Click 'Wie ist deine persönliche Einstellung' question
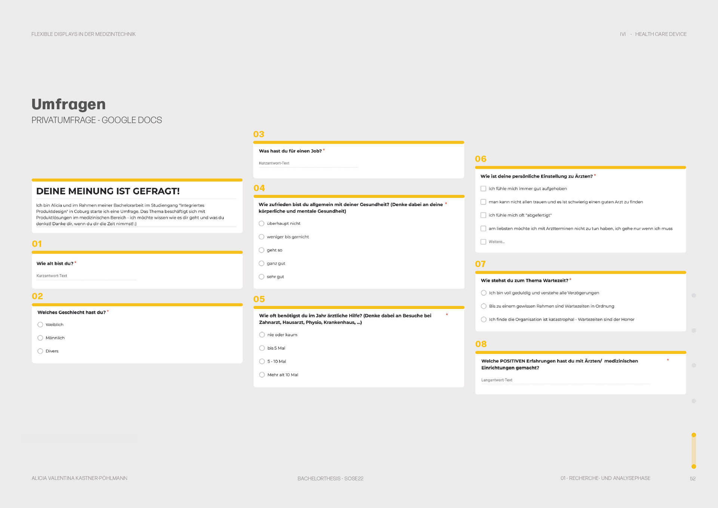This screenshot has width=718, height=508. click(x=537, y=177)
